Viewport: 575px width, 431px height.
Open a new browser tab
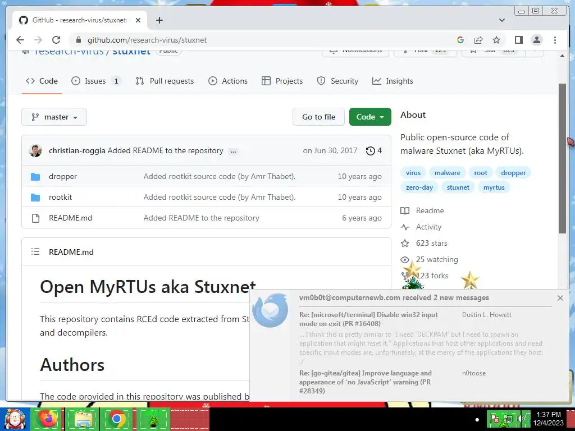click(159, 20)
